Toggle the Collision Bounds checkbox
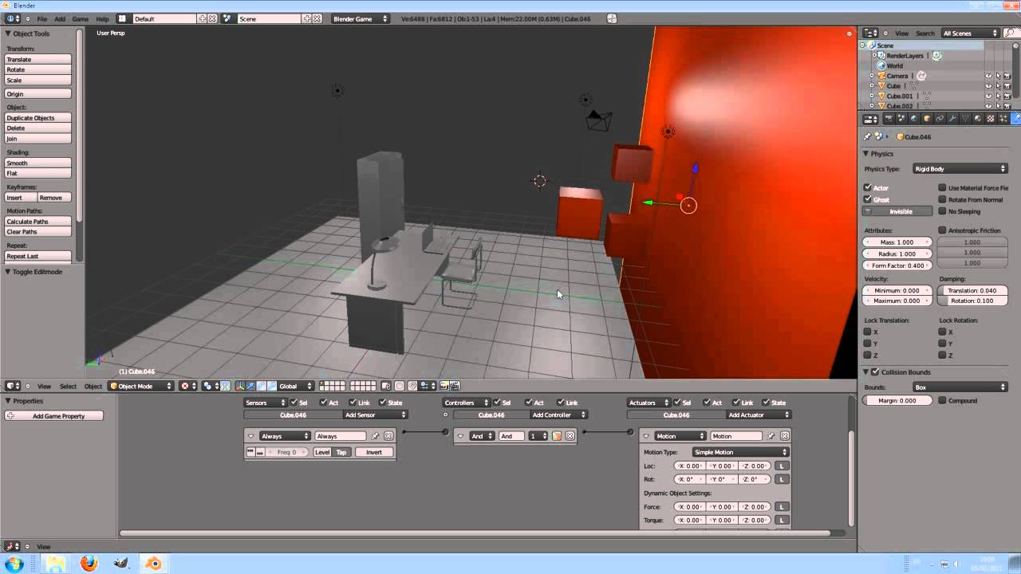1021x574 pixels. (875, 372)
